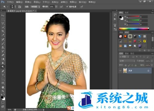154x111 pixels.
Task: Select the Hand tool
Action: pyautogui.click(x=3, y=87)
